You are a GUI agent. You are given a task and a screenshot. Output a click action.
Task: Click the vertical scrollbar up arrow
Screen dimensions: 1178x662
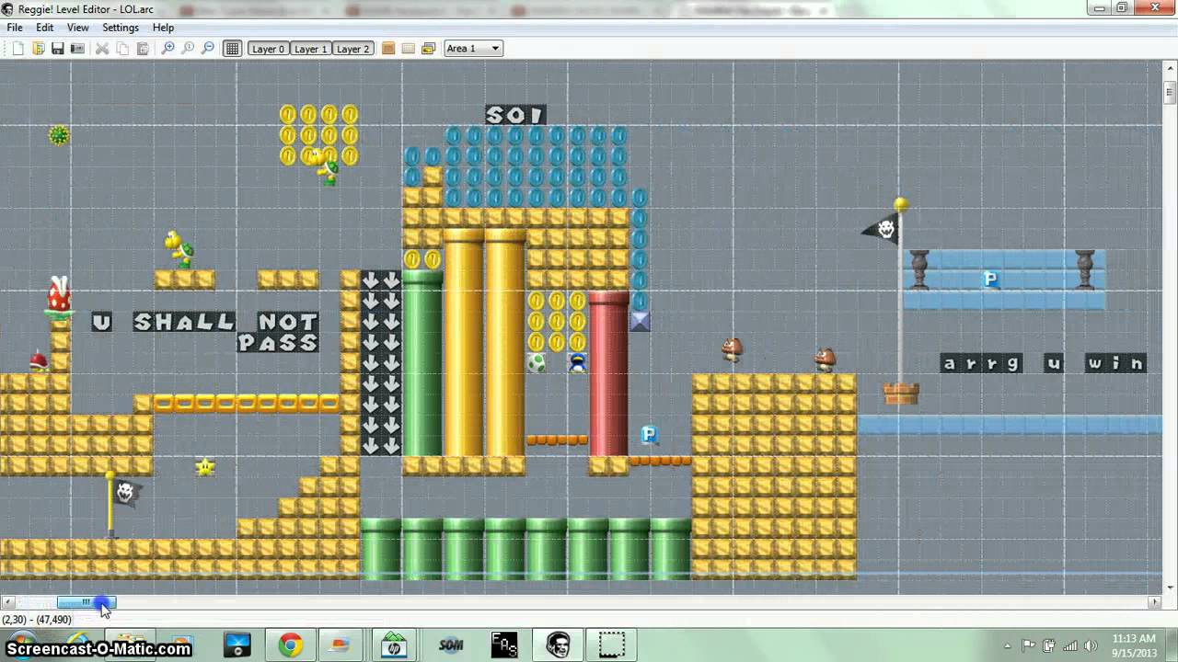[1170, 69]
